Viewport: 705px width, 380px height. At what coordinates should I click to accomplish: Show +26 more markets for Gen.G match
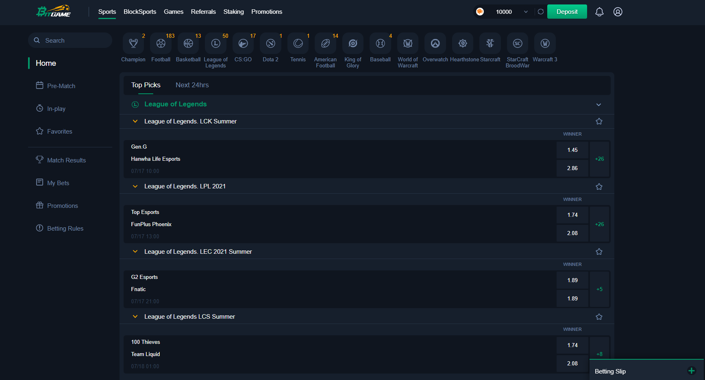click(x=600, y=159)
